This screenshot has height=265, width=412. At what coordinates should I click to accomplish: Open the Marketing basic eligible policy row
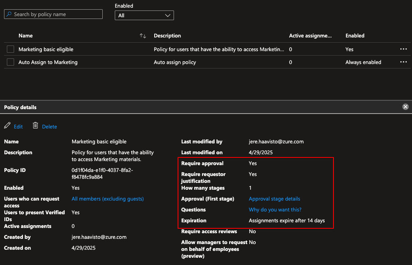tap(46, 49)
